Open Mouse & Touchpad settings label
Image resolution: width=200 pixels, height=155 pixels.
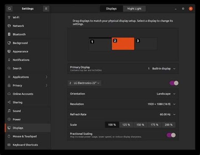[x=25, y=136]
